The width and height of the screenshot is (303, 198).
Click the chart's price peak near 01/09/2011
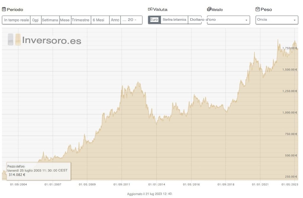123,86
